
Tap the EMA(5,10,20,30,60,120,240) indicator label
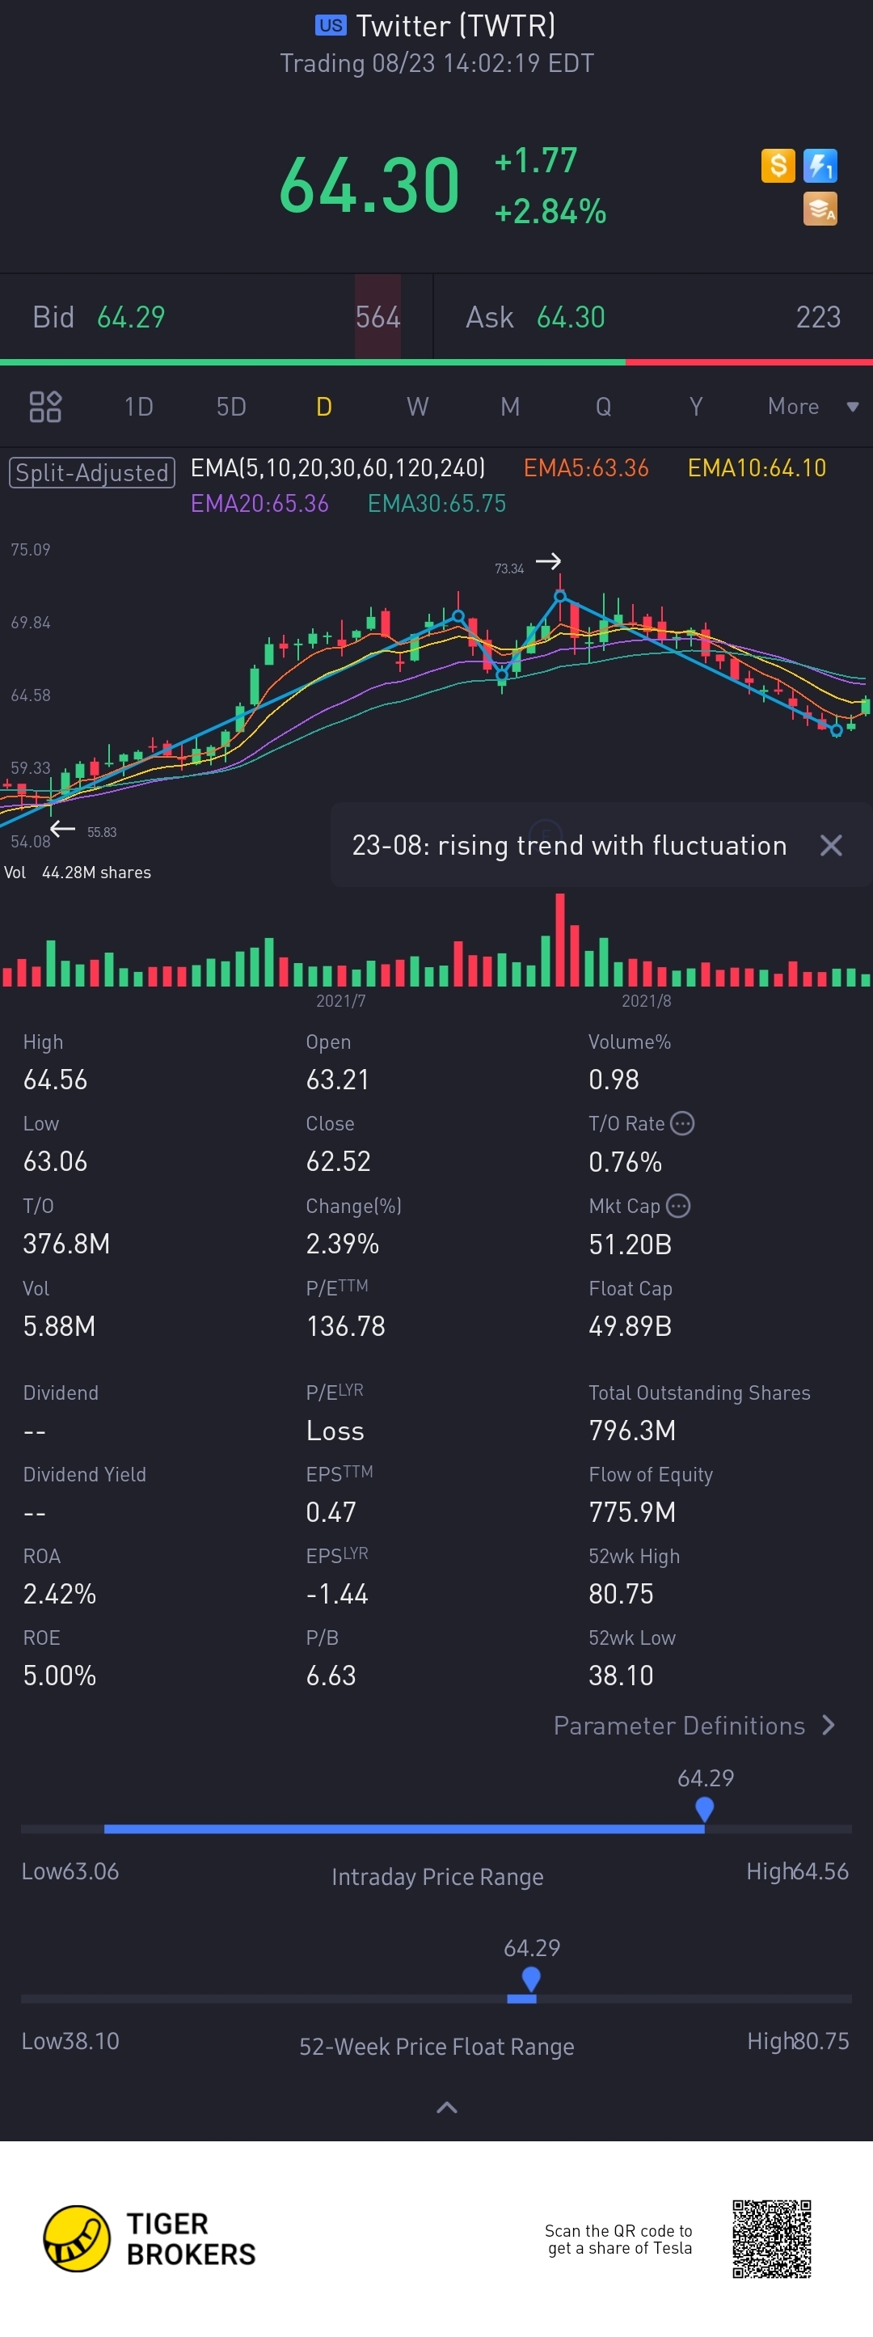point(337,468)
